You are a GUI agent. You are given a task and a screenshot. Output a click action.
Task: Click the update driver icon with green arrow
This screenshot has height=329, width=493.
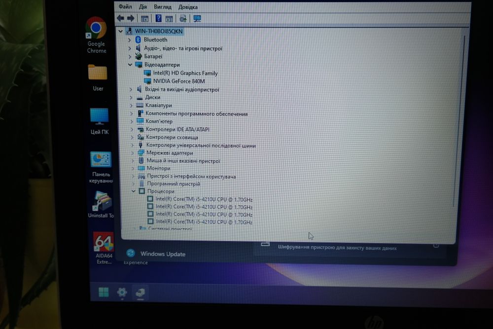click(183, 19)
